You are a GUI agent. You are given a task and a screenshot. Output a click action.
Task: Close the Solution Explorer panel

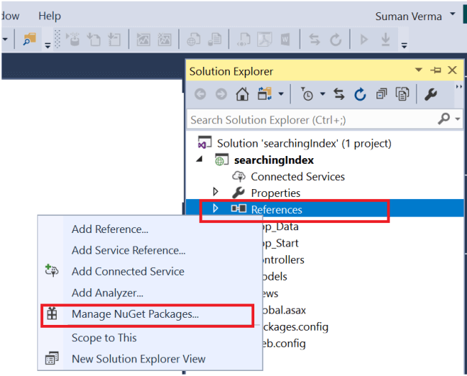click(452, 70)
